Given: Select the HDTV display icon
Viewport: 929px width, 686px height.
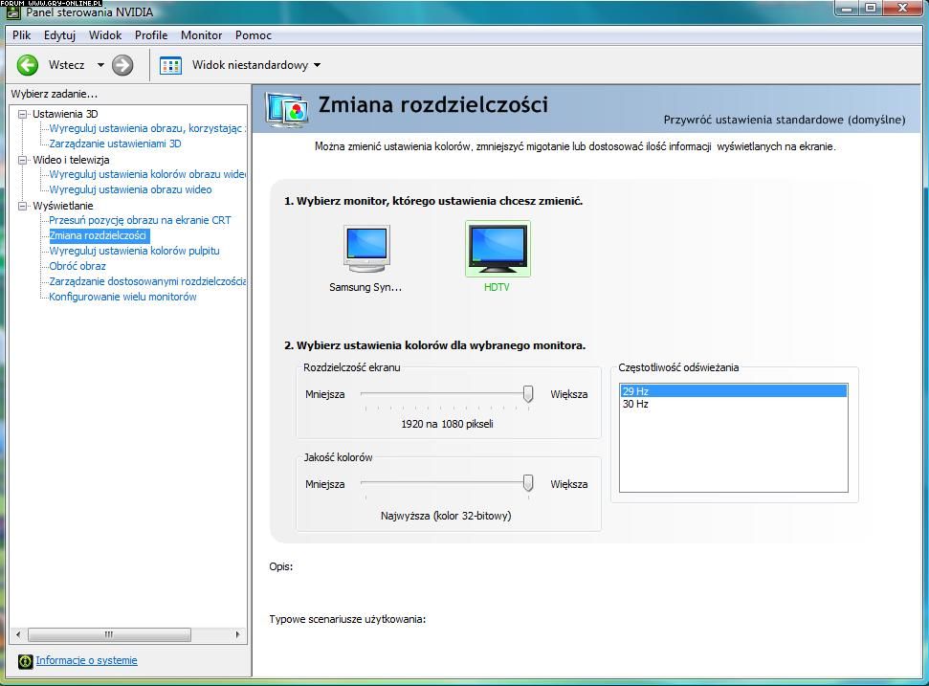Looking at the screenshot, I should coord(498,249).
